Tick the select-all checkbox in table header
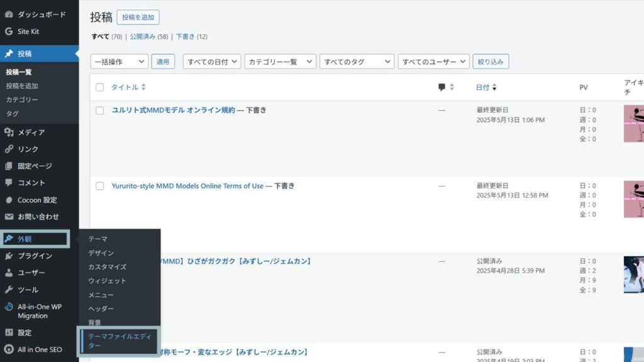 99,87
